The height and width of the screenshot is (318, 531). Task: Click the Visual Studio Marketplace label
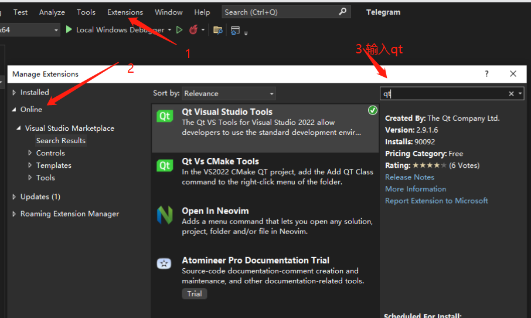pos(70,128)
